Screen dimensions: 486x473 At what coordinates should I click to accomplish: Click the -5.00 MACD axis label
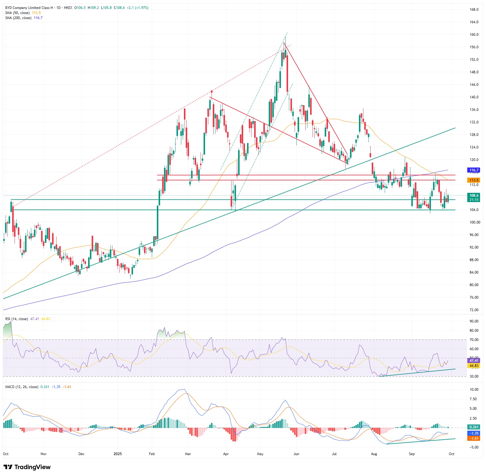click(x=474, y=447)
